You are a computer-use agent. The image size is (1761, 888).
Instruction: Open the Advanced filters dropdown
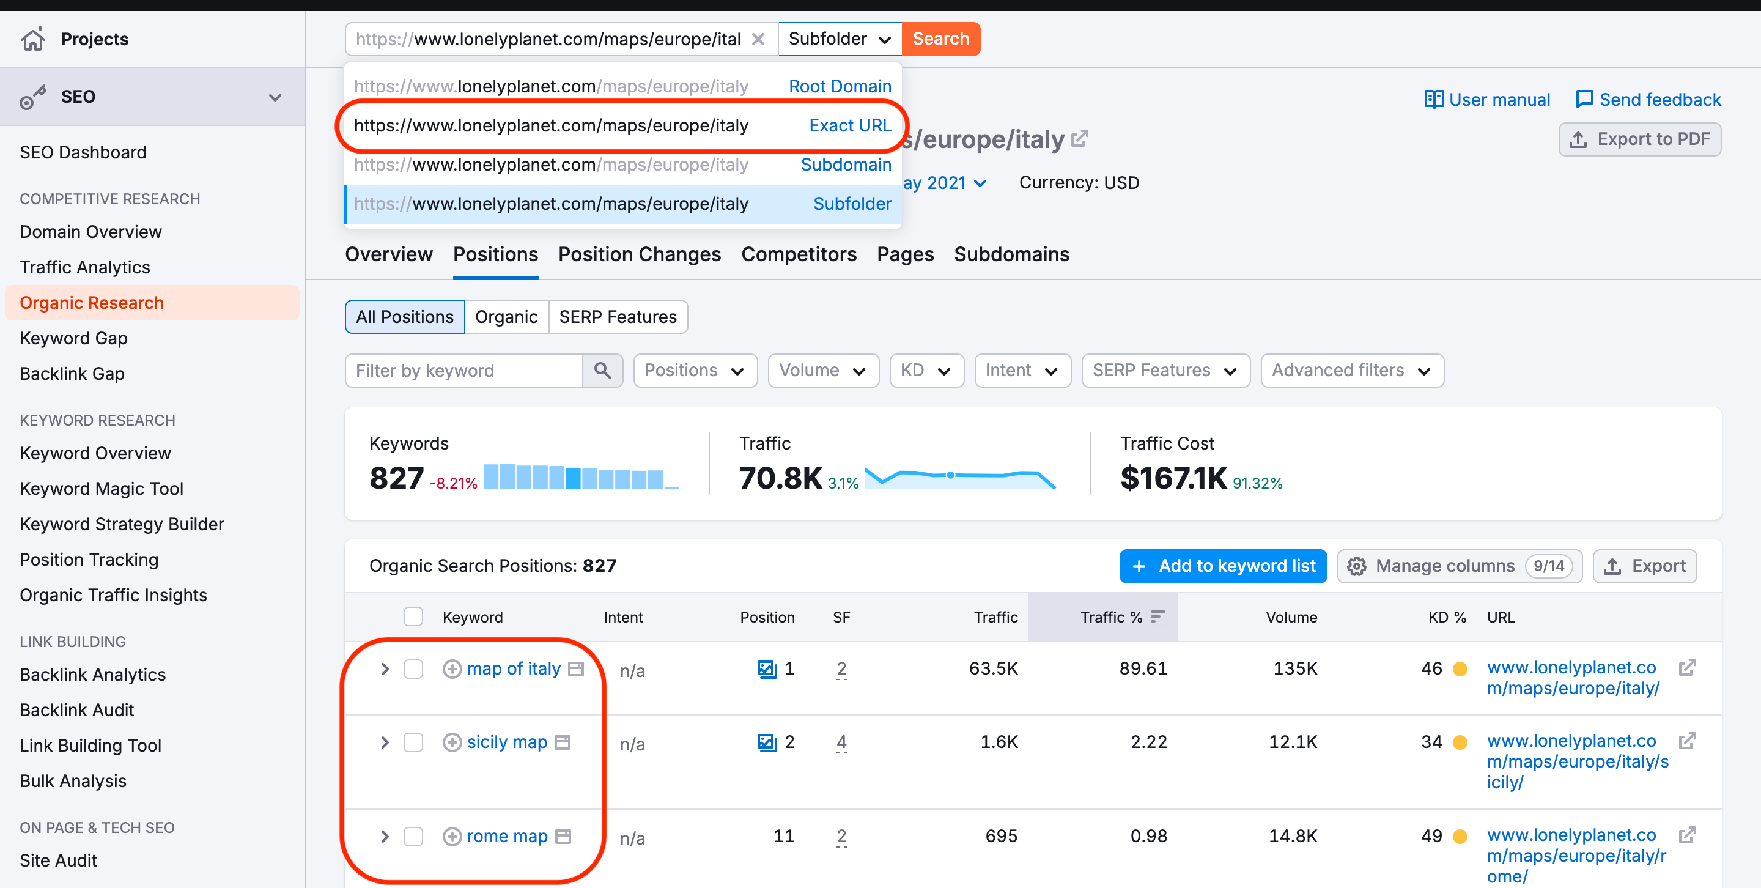tap(1352, 371)
